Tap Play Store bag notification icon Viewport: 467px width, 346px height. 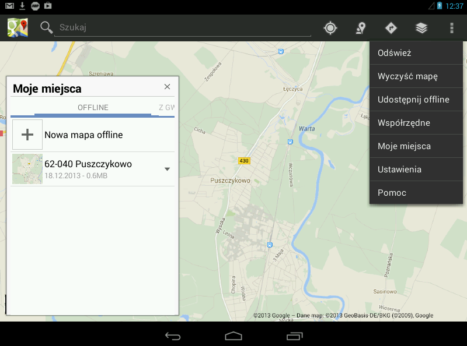(48, 5)
